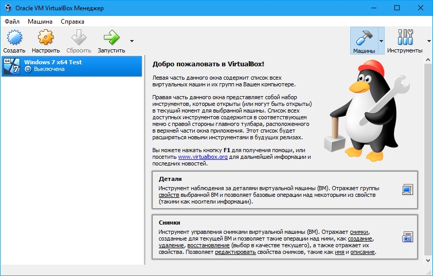This screenshot has height=276, width=433.
Task: Open the Снимки tool heading
Action: click(169, 223)
